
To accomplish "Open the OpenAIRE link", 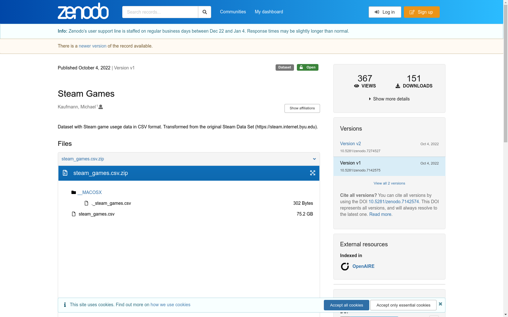I will [364, 266].
